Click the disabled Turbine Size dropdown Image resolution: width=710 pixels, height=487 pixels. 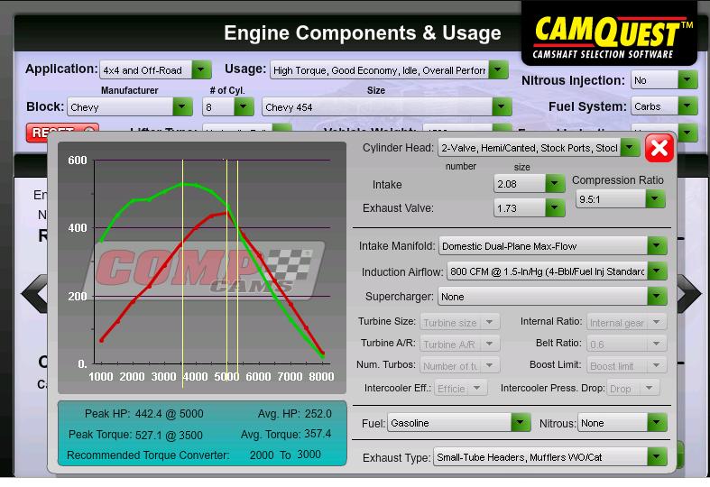(x=460, y=322)
